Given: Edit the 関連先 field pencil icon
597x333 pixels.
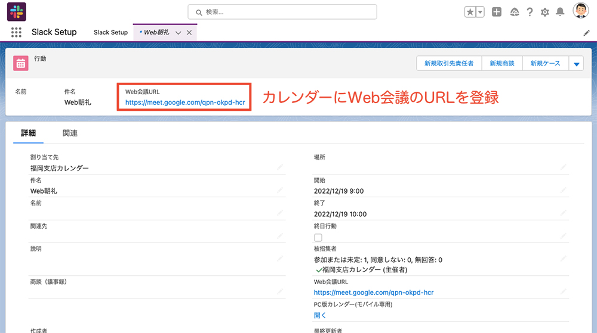Looking at the screenshot, I should point(280,236).
